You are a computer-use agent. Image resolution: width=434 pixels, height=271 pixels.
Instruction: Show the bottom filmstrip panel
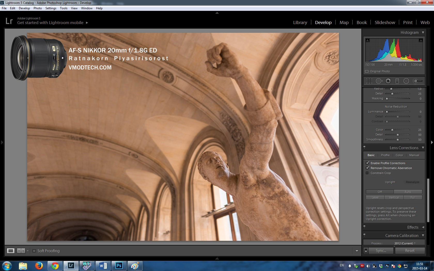(x=217, y=258)
